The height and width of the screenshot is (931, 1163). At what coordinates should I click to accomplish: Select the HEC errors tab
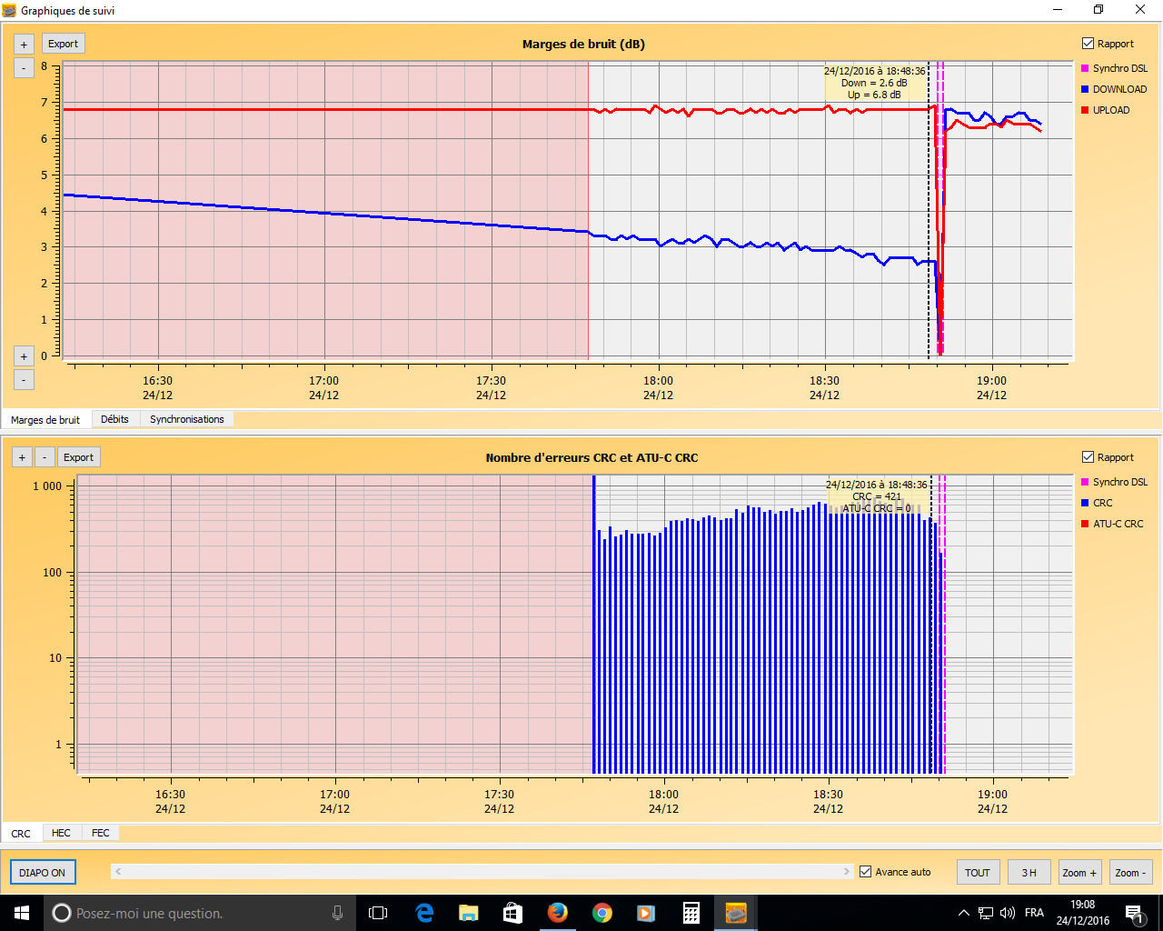(x=61, y=833)
